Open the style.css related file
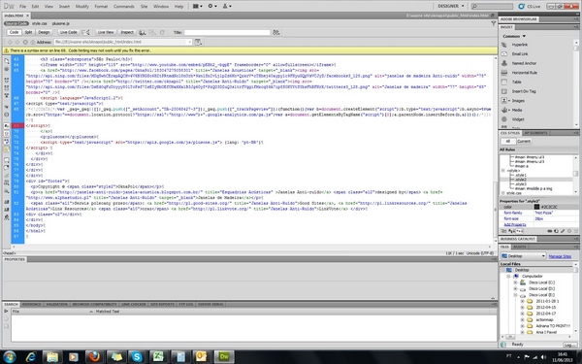This screenshot has height=364, width=582. click(40, 23)
